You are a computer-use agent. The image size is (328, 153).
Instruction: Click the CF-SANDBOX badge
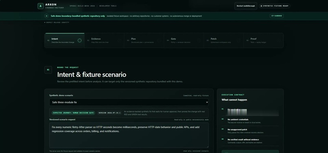(277, 16)
